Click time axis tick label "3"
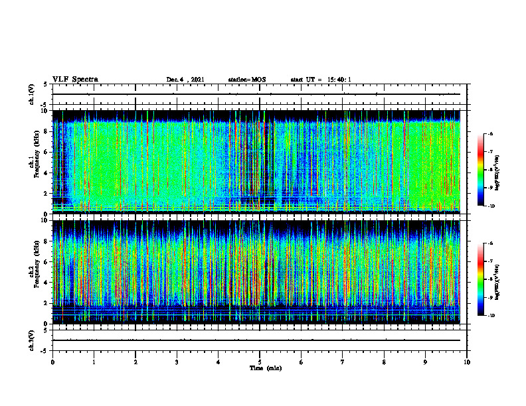The height and width of the screenshot is (406, 526). coord(177,362)
